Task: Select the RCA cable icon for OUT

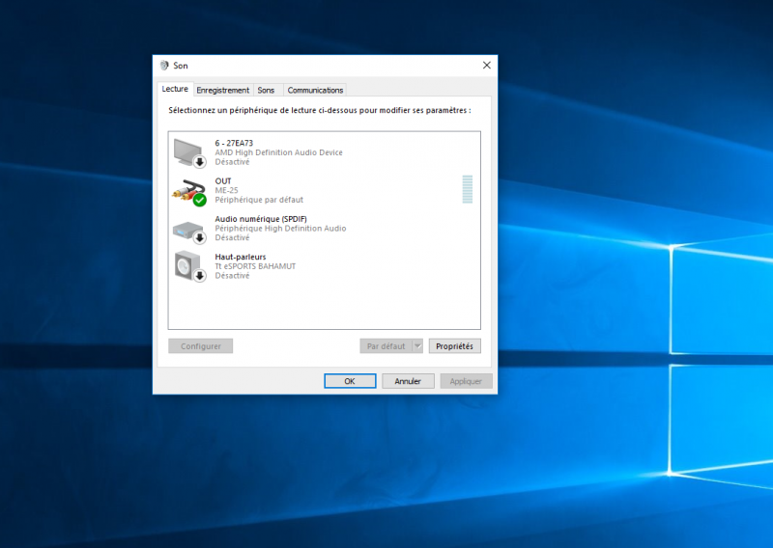Action: (187, 189)
